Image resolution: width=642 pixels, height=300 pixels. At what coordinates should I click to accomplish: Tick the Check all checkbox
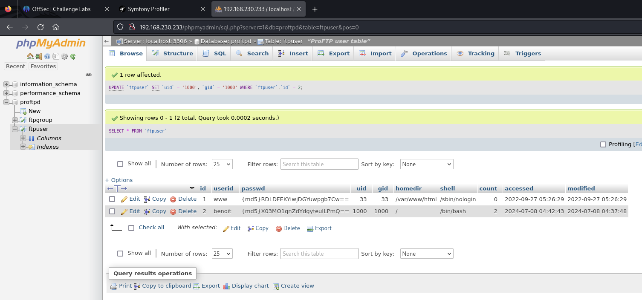pyautogui.click(x=131, y=228)
